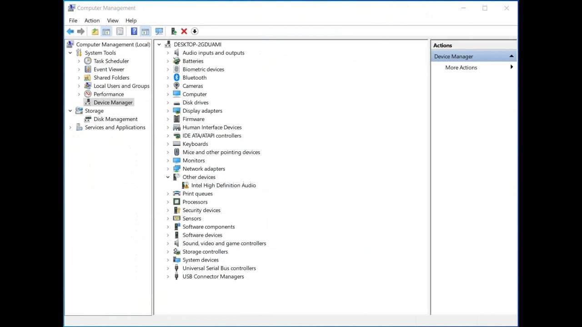Collapse Device Manager section in Actions pane

tap(512, 56)
